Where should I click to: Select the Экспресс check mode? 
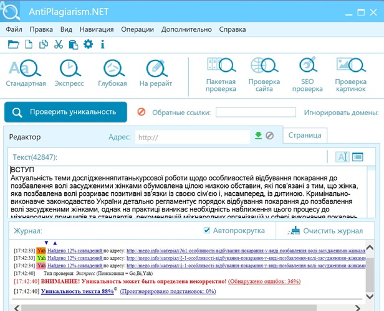pos(69,73)
